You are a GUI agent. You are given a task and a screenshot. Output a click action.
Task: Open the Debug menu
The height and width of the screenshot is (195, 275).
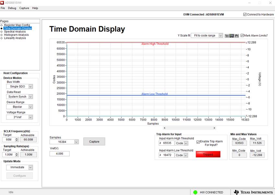coord(12,8)
